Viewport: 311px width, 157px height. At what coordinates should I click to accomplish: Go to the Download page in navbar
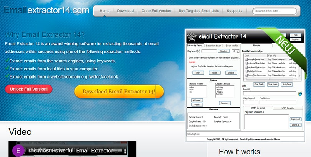pos(125,11)
